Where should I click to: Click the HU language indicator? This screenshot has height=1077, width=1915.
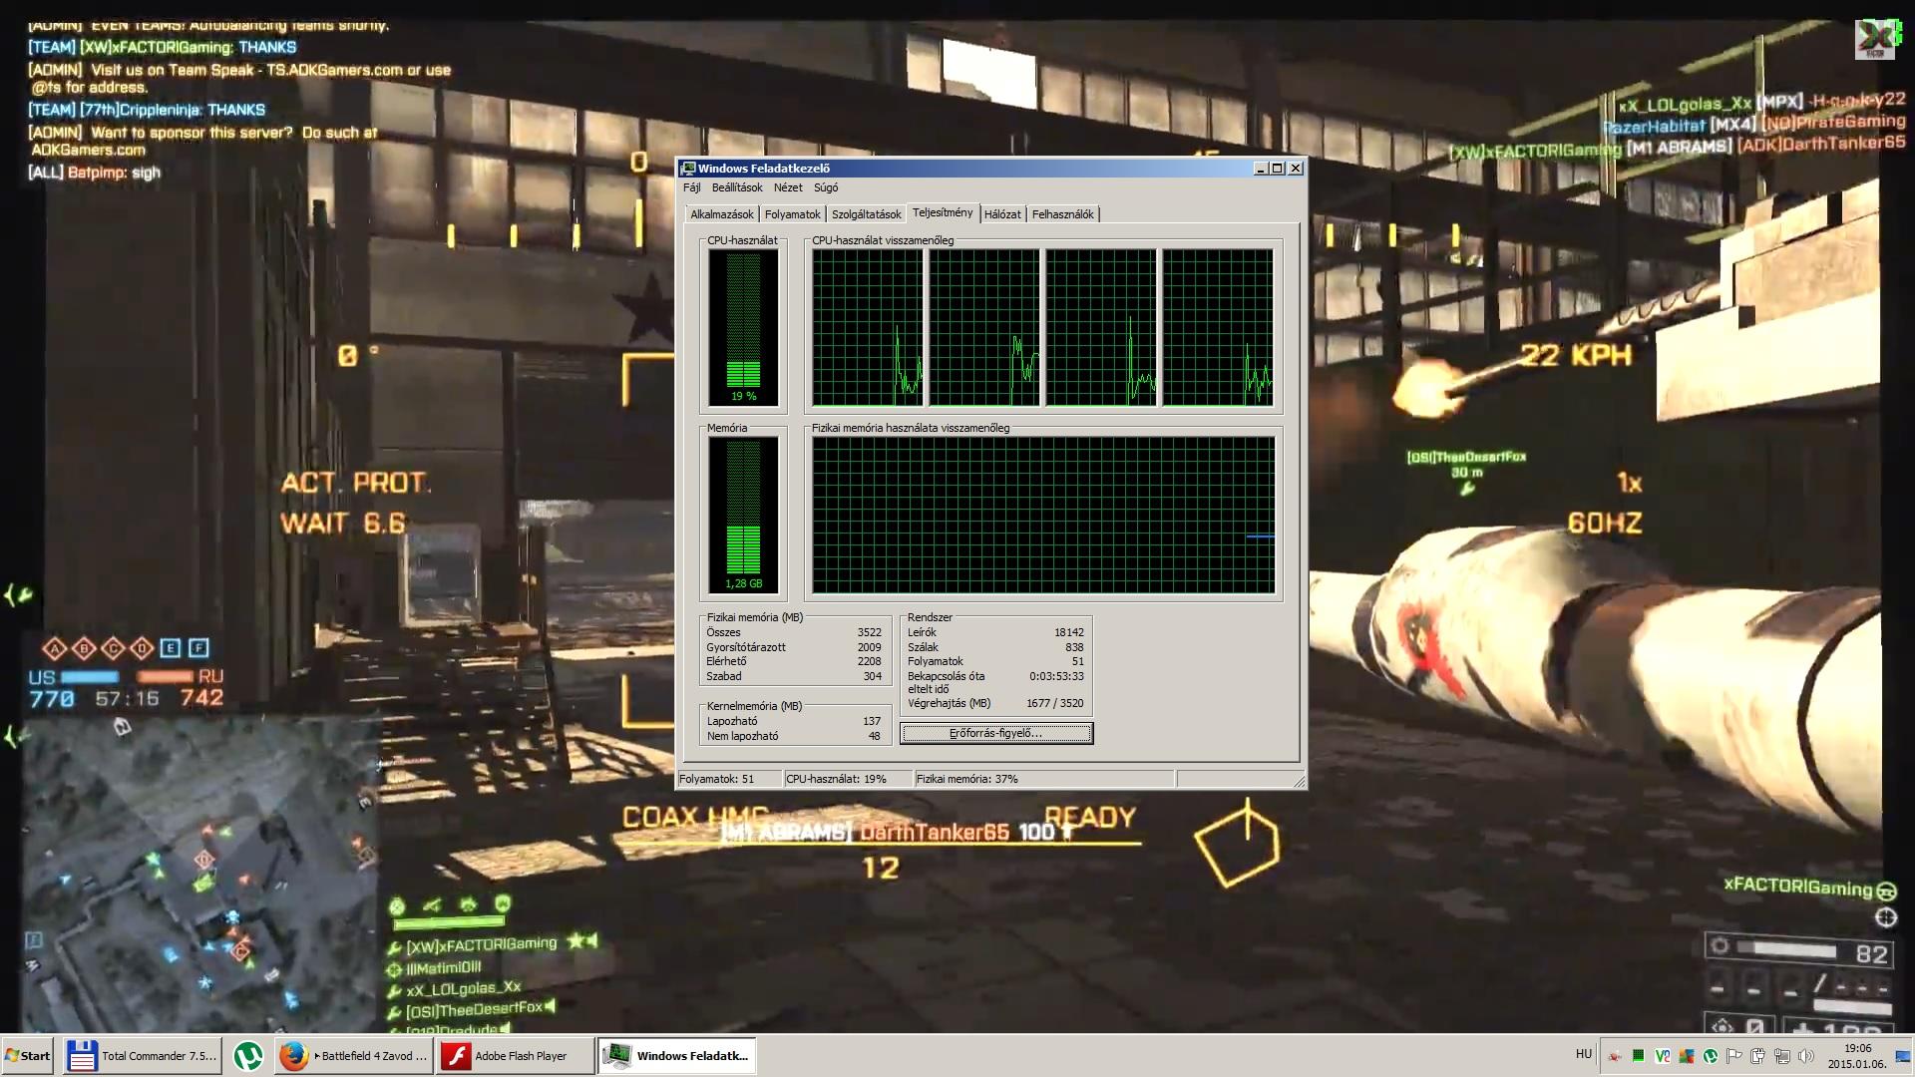1583,1054
